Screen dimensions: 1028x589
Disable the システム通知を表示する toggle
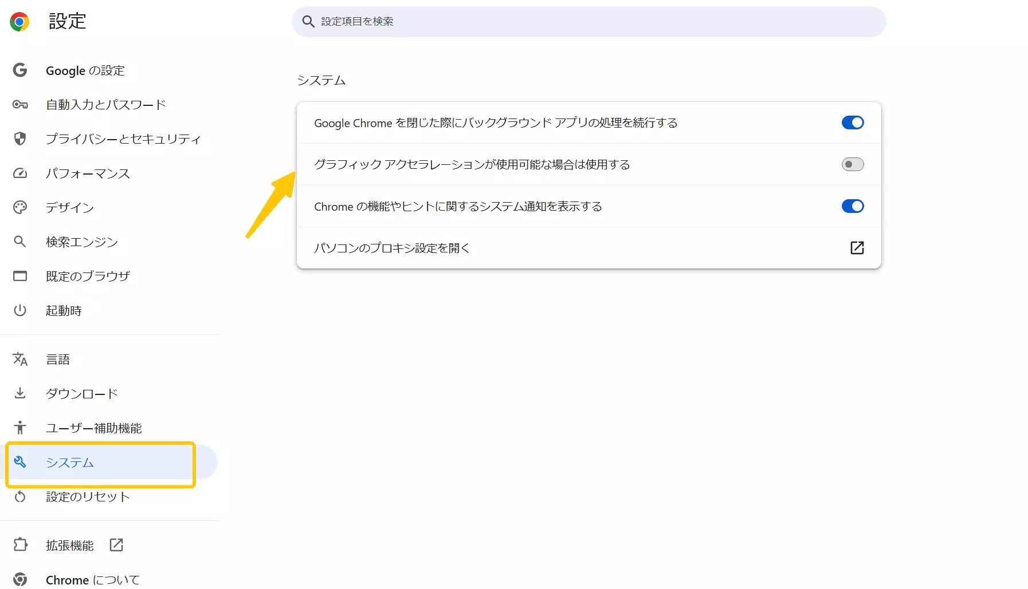(853, 206)
